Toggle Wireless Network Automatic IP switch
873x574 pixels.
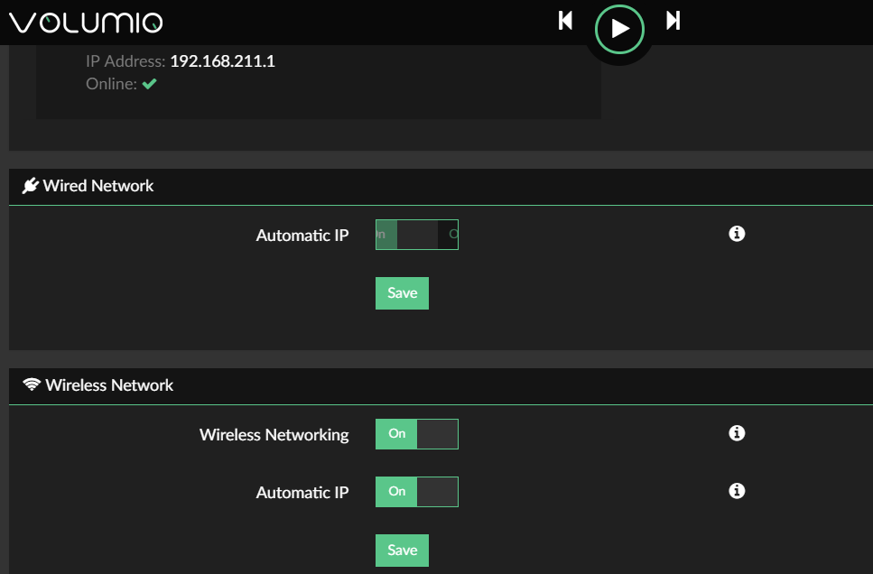tap(416, 492)
